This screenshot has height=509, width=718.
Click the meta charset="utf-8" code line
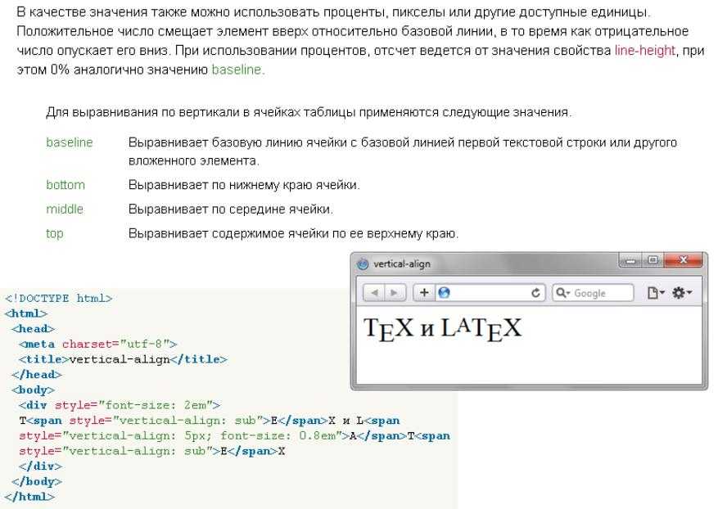point(97,344)
